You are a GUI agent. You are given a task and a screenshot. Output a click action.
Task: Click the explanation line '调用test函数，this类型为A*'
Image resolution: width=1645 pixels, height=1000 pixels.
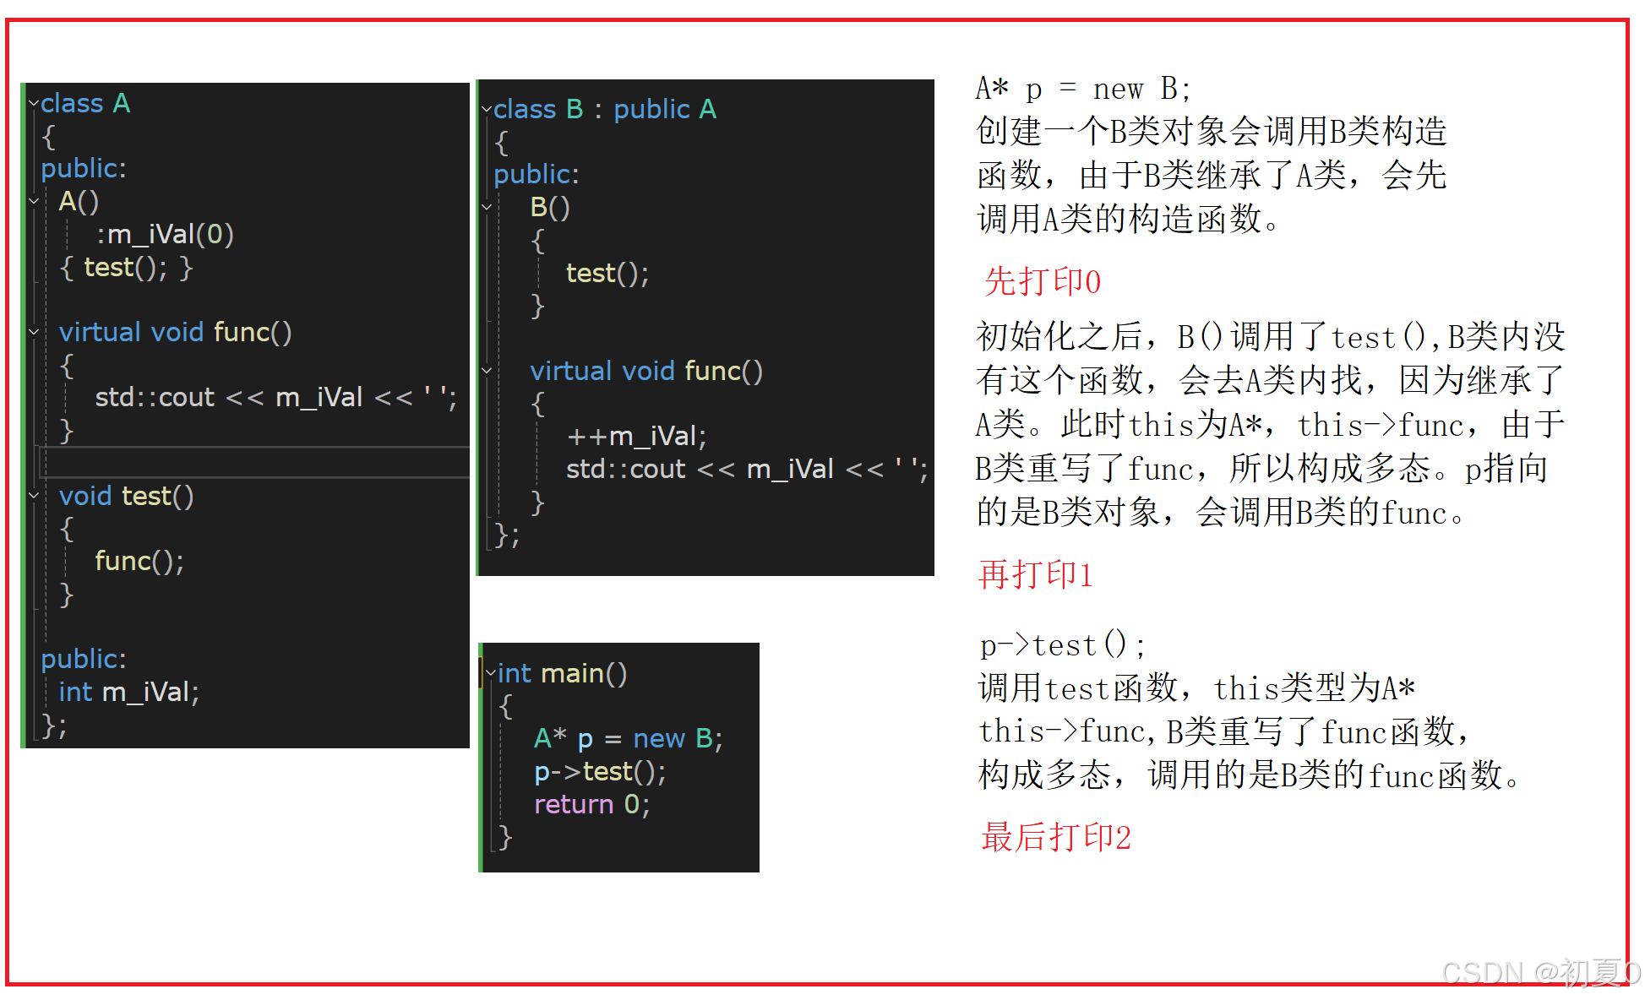pyautogui.click(x=1196, y=687)
